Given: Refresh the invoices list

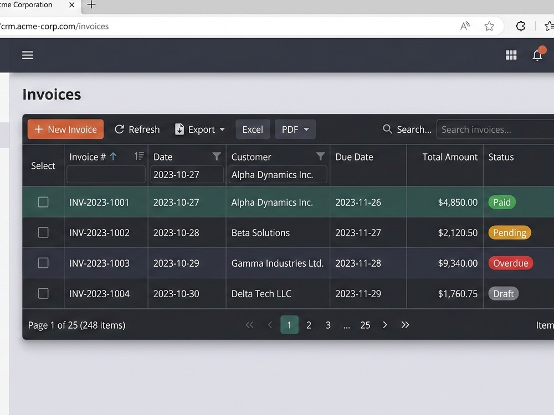Looking at the screenshot, I should [x=137, y=129].
